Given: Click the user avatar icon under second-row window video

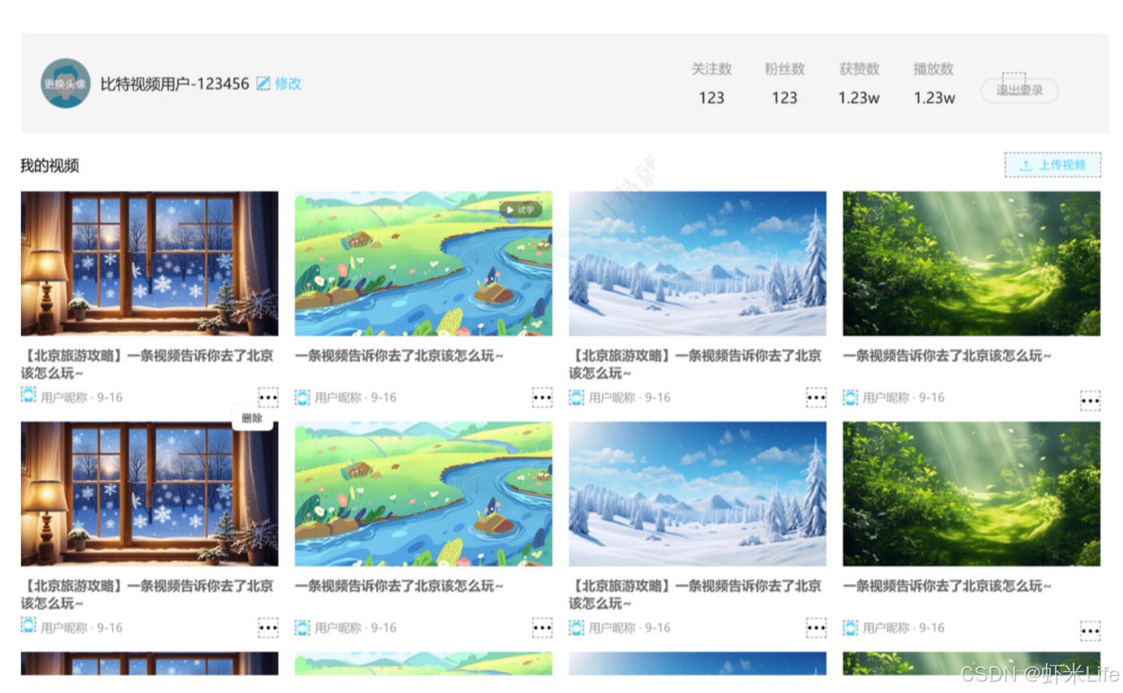Looking at the screenshot, I should (x=28, y=626).
